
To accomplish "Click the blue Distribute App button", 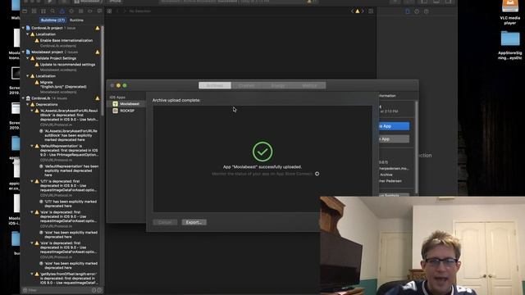I will (x=394, y=126).
